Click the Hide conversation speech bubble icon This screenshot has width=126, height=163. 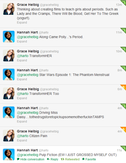tap(18, 159)
